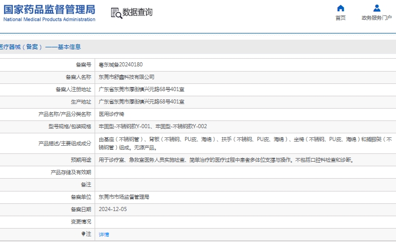Click the 预期用途 label
Viewport: 396px width, 244px height.
point(81,160)
